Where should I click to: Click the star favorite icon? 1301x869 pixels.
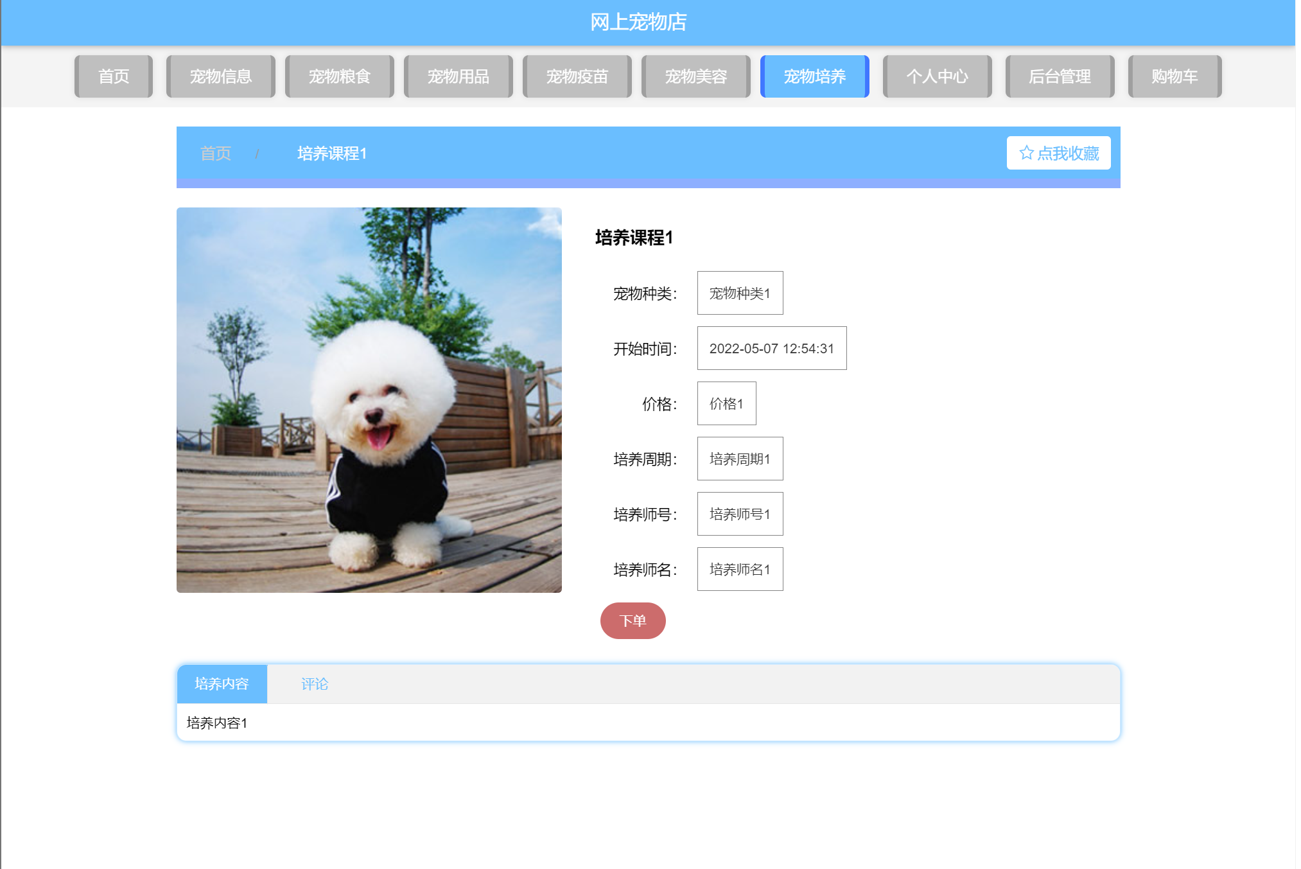[1026, 153]
